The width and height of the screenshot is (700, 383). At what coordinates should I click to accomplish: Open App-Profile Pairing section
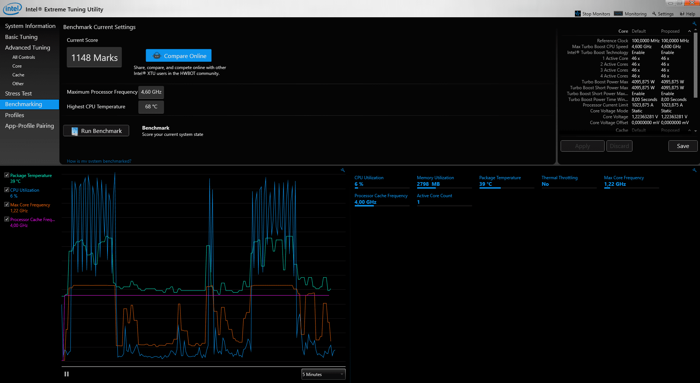click(x=29, y=126)
